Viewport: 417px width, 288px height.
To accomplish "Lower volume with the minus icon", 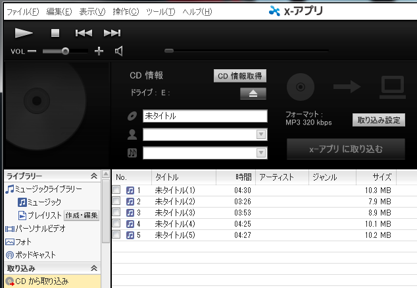I will [x=32, y=51].
